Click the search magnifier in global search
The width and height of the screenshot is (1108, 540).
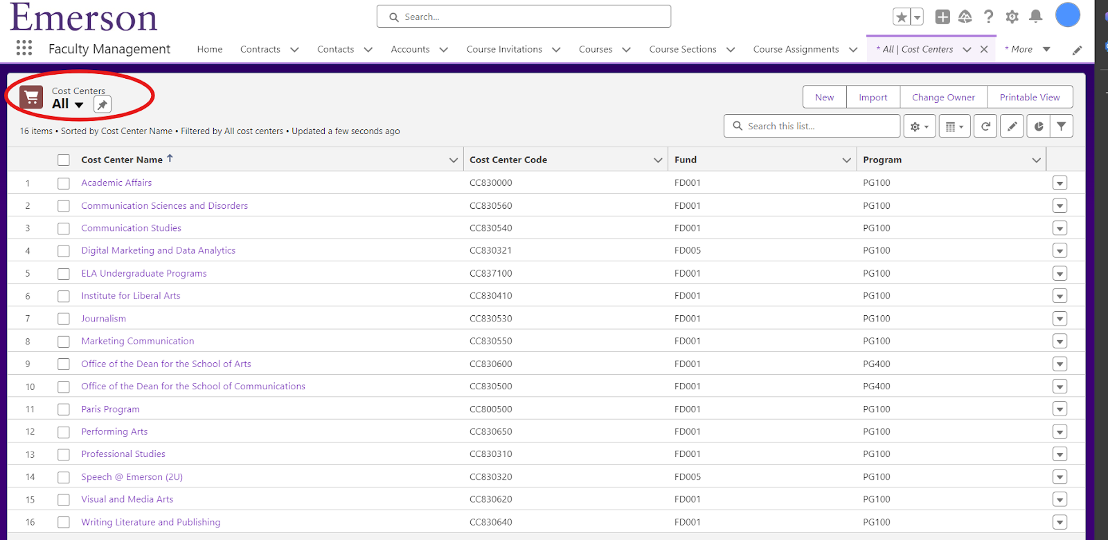click(394, 17)
